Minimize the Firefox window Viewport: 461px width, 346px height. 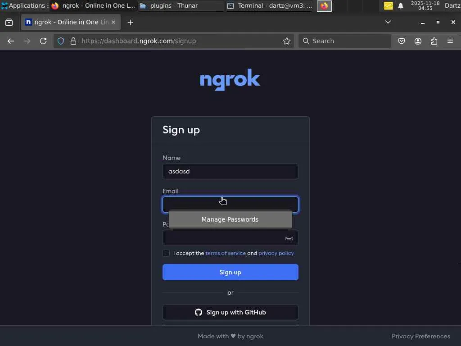422,23
